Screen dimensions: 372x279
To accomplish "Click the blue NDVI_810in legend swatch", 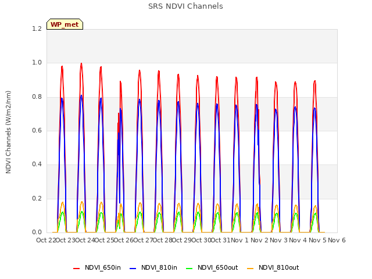I will pos(133,269).
